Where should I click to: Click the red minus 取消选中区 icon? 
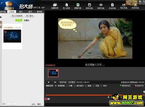click(x=134, y=86)
